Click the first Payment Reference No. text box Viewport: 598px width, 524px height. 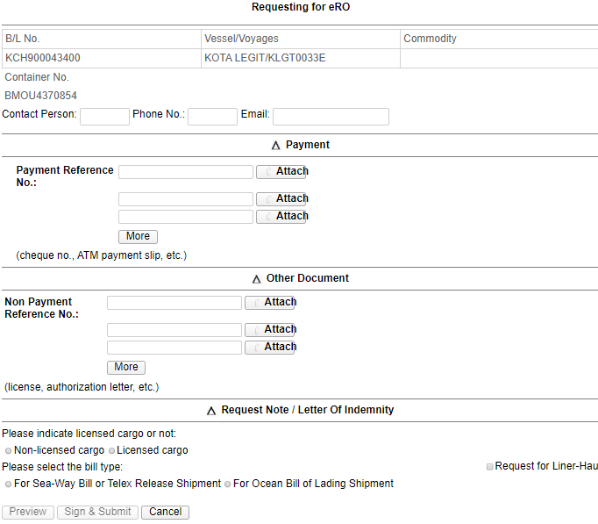pyautogui.click(x=185, y=172)
